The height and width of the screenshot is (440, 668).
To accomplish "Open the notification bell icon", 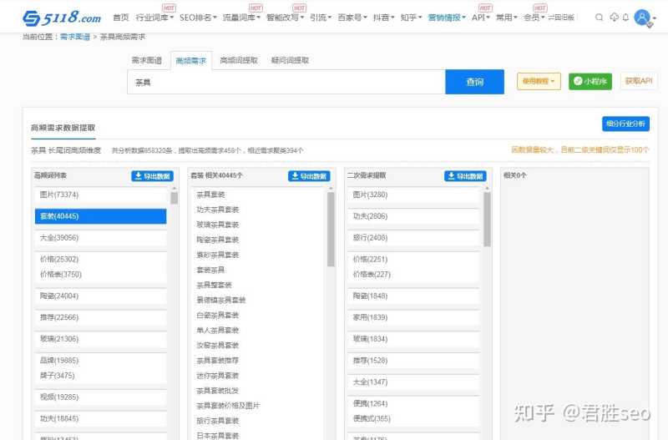I will pos(625,18).
